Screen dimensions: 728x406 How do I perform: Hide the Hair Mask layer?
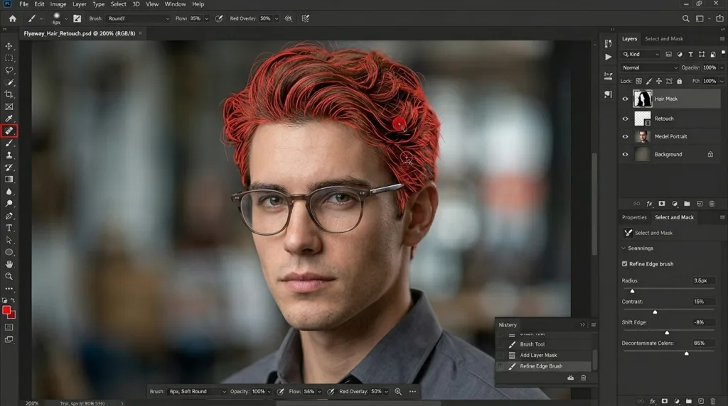coord(625,99)
